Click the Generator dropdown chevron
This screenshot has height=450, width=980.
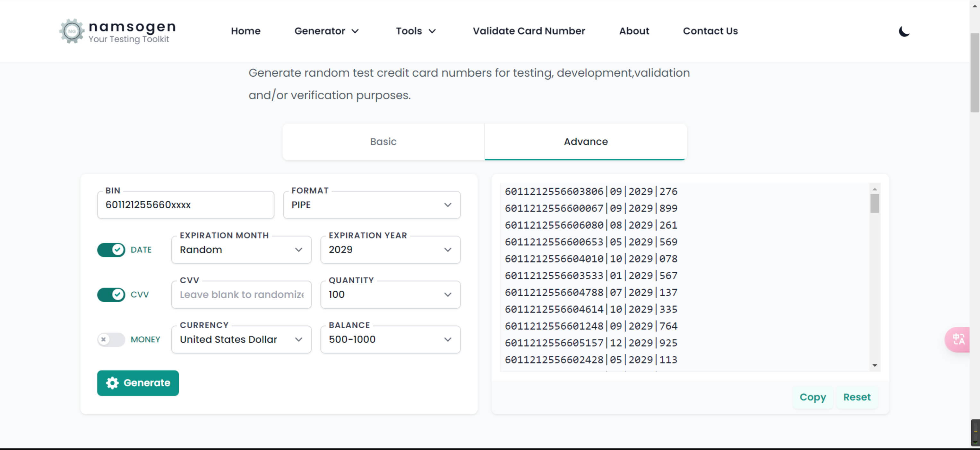(355, 31)
